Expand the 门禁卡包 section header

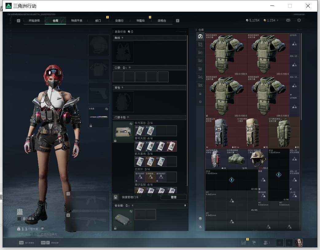pyautogui.click(x=149, y=117)
